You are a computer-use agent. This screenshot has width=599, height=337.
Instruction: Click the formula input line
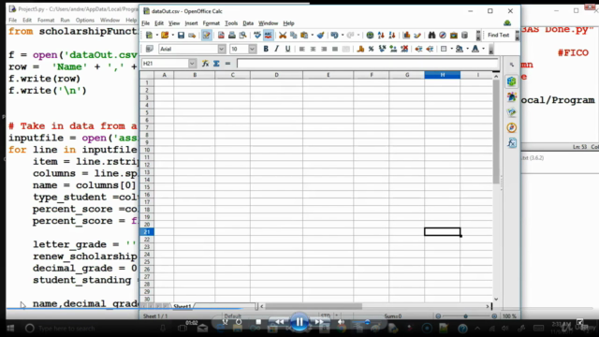[368, 64]
